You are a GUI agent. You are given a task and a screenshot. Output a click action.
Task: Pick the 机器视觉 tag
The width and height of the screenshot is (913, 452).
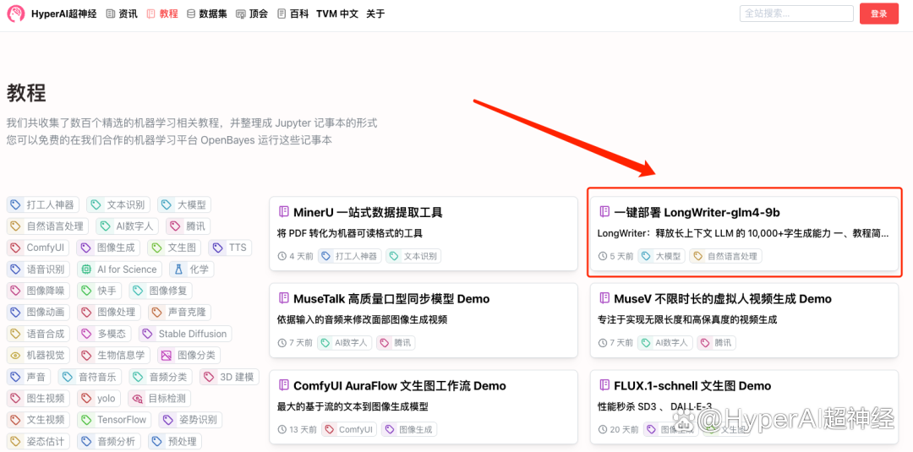(38, 356)
